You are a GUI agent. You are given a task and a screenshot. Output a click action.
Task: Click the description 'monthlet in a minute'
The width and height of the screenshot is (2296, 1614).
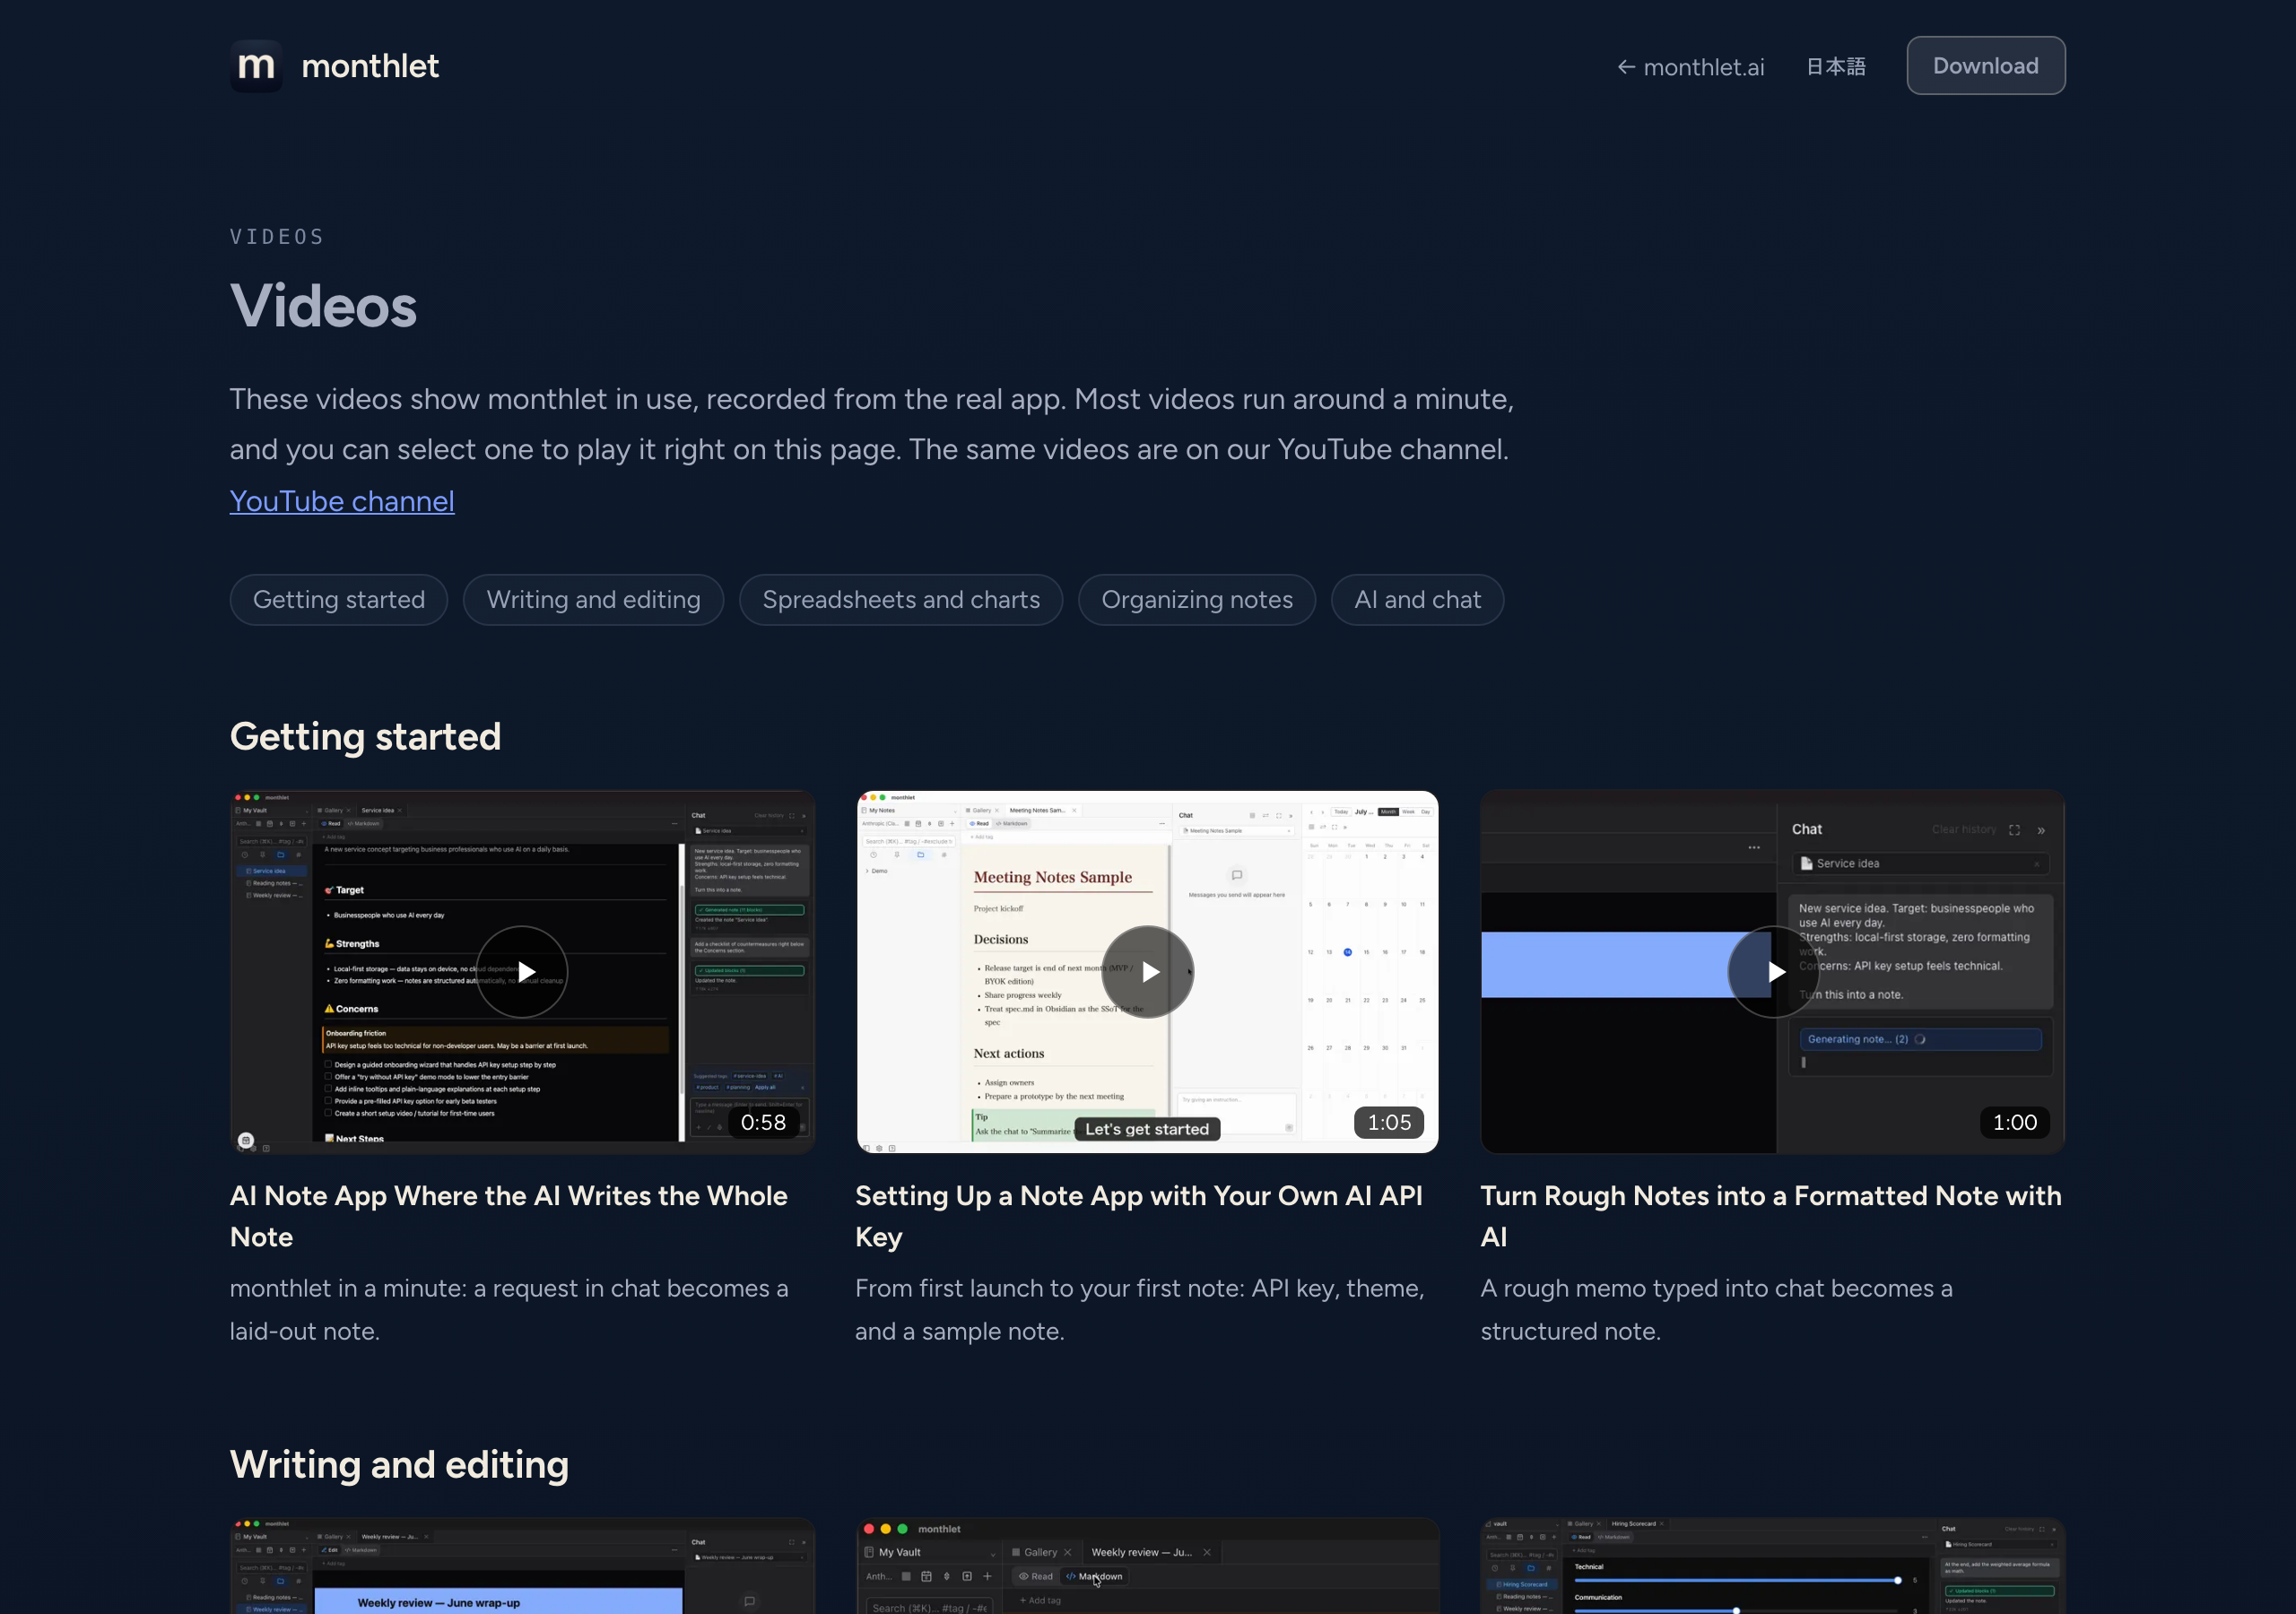tap(509, 1310)
